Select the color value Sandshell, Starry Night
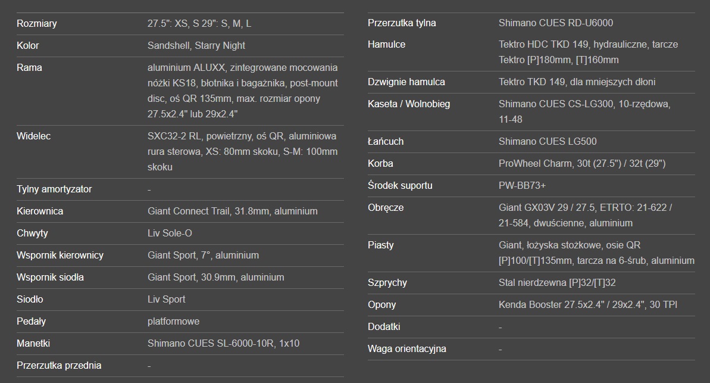 pyautogui.click(x=196, y=46)
